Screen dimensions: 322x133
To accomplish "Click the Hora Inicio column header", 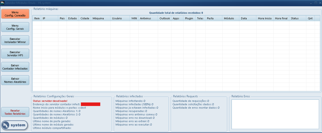I will coord(265,18).
